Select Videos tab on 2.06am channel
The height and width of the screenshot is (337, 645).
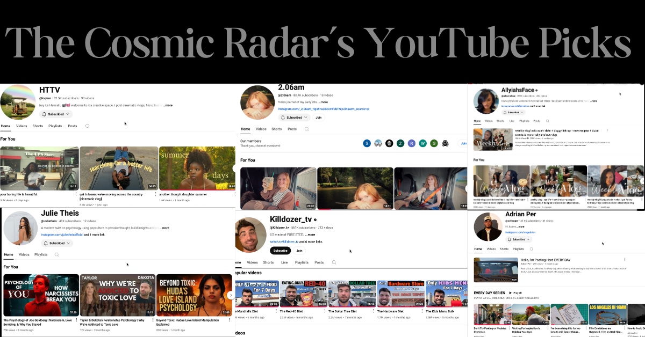(x=261, y=129)
